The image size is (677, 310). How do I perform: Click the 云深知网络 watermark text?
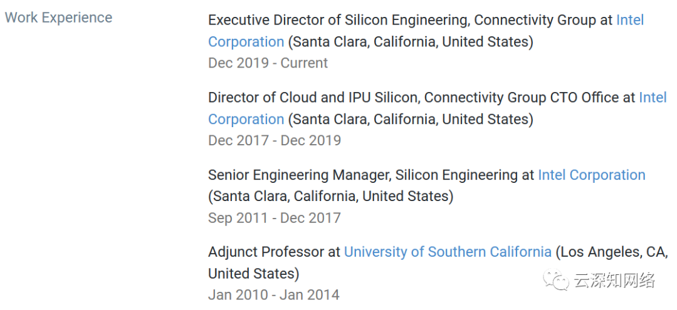pyautogui.click(x=614, y=280)
